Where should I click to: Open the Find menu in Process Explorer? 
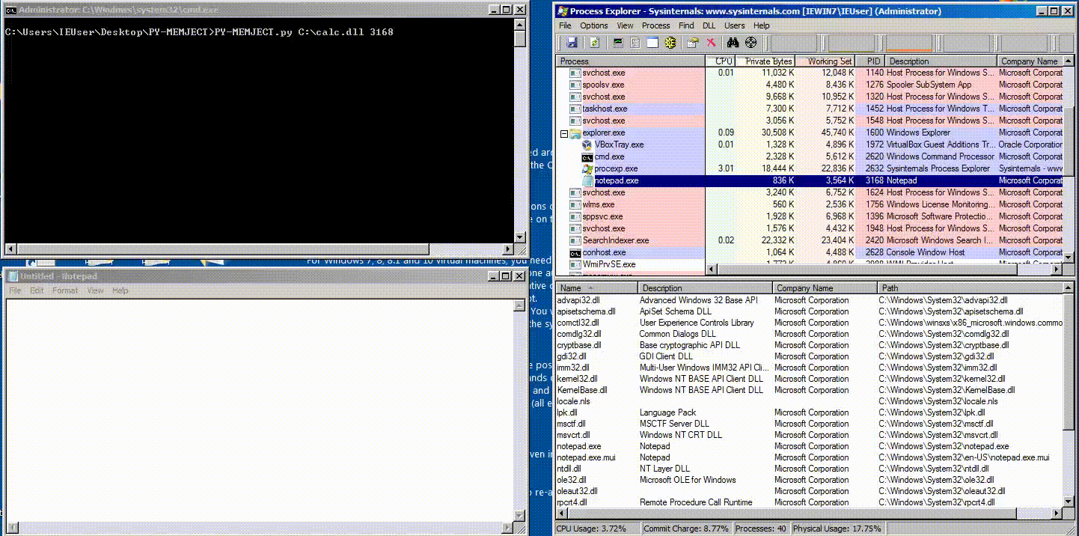[686, 25]
